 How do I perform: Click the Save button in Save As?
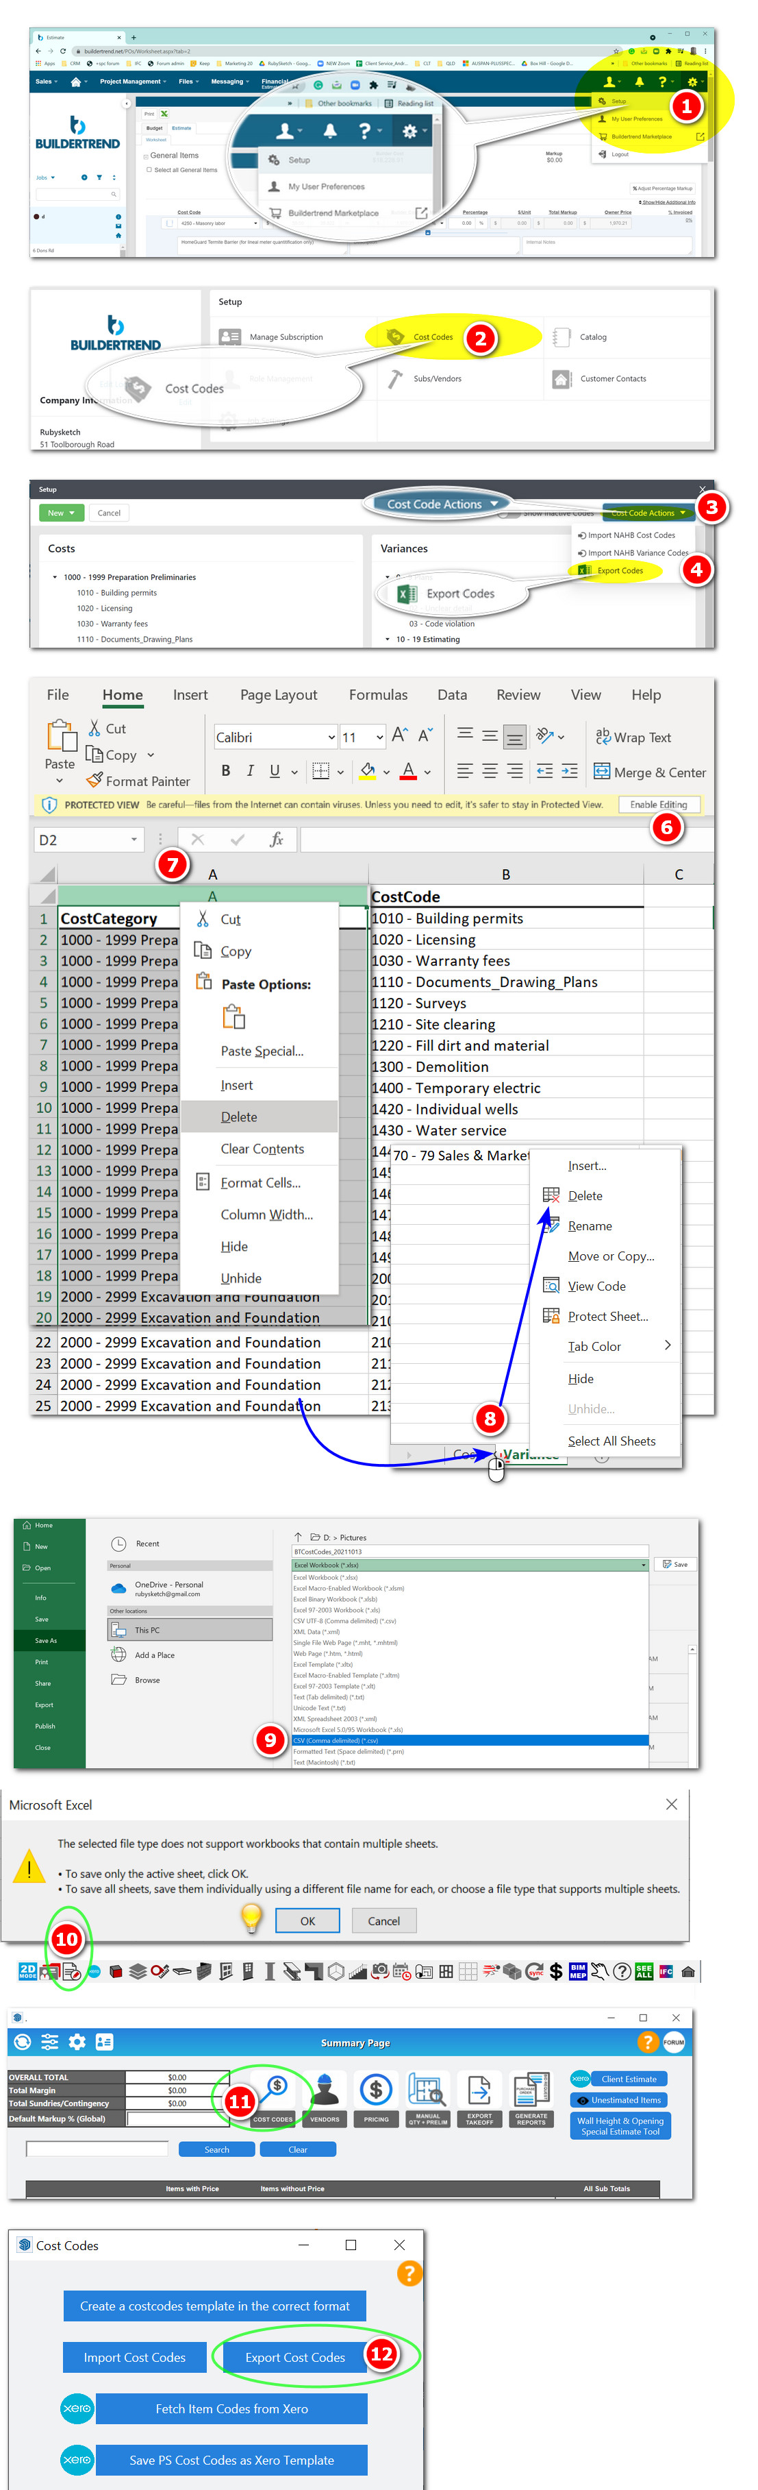point(676,1564)
